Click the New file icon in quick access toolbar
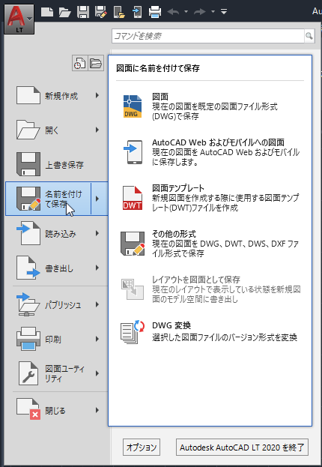Image resolution: width=322 pixels, height=467 pixels. 47,12
